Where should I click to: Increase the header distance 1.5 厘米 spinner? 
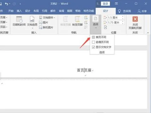123,16
